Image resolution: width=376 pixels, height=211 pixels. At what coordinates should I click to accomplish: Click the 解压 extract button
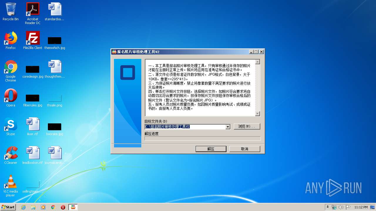[211, 149]
